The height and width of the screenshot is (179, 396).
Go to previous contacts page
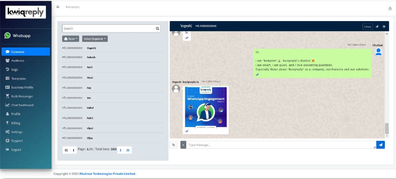coord(73,150)
